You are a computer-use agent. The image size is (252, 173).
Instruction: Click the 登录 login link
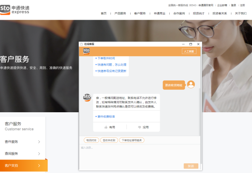click(234, 5)
